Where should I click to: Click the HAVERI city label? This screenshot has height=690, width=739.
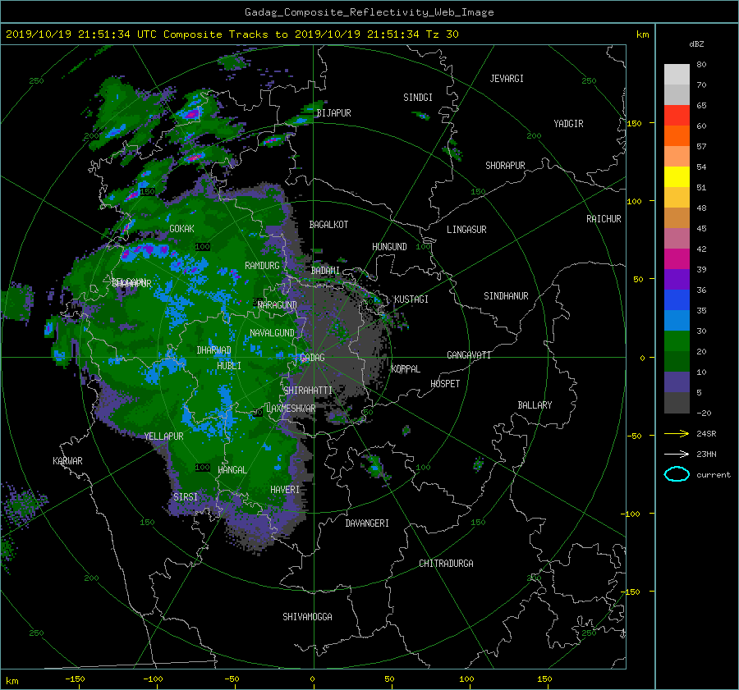click(x=285, y=490)
